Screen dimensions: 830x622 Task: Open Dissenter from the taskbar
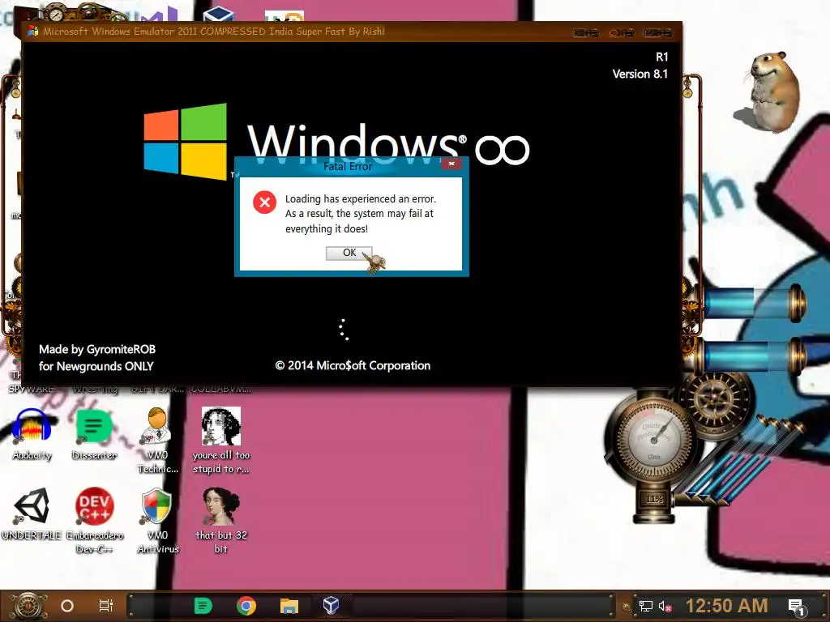203,606
